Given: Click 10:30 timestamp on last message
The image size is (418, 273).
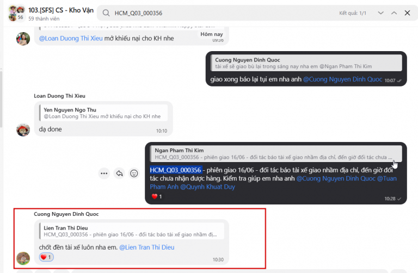Looking at the screenshot, I should 218,259.
